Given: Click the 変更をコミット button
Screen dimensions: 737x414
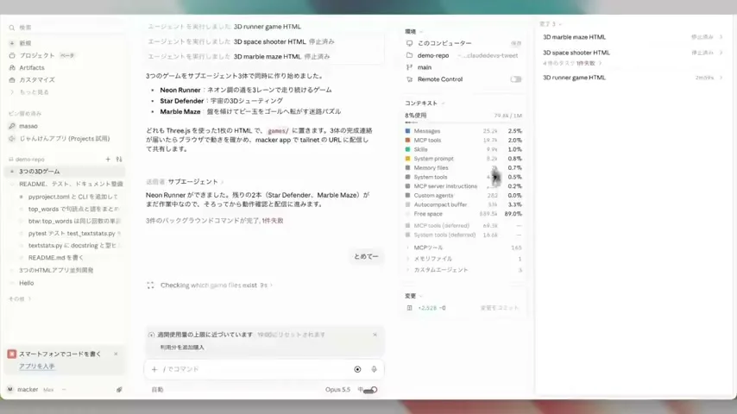Looking at the screenshot, I should [499, 308].
